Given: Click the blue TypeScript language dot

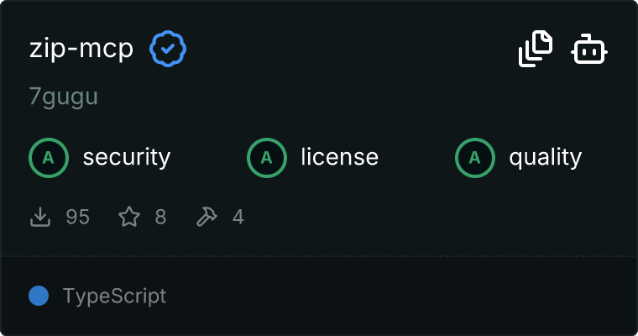Looking at the screenshot, I should (39, 296).
